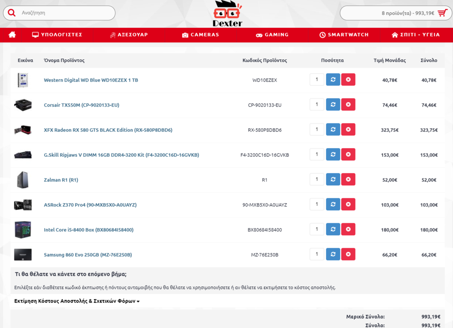Click the G.Skill RAM thumbnail
Screen dimensions: 453x328
point(23,155)
